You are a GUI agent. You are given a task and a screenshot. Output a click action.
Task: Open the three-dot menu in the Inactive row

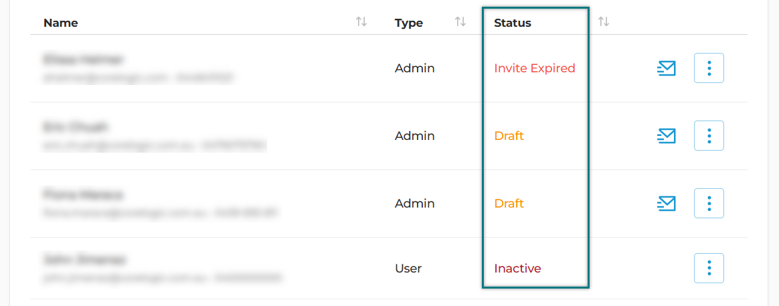pos(709,269)
